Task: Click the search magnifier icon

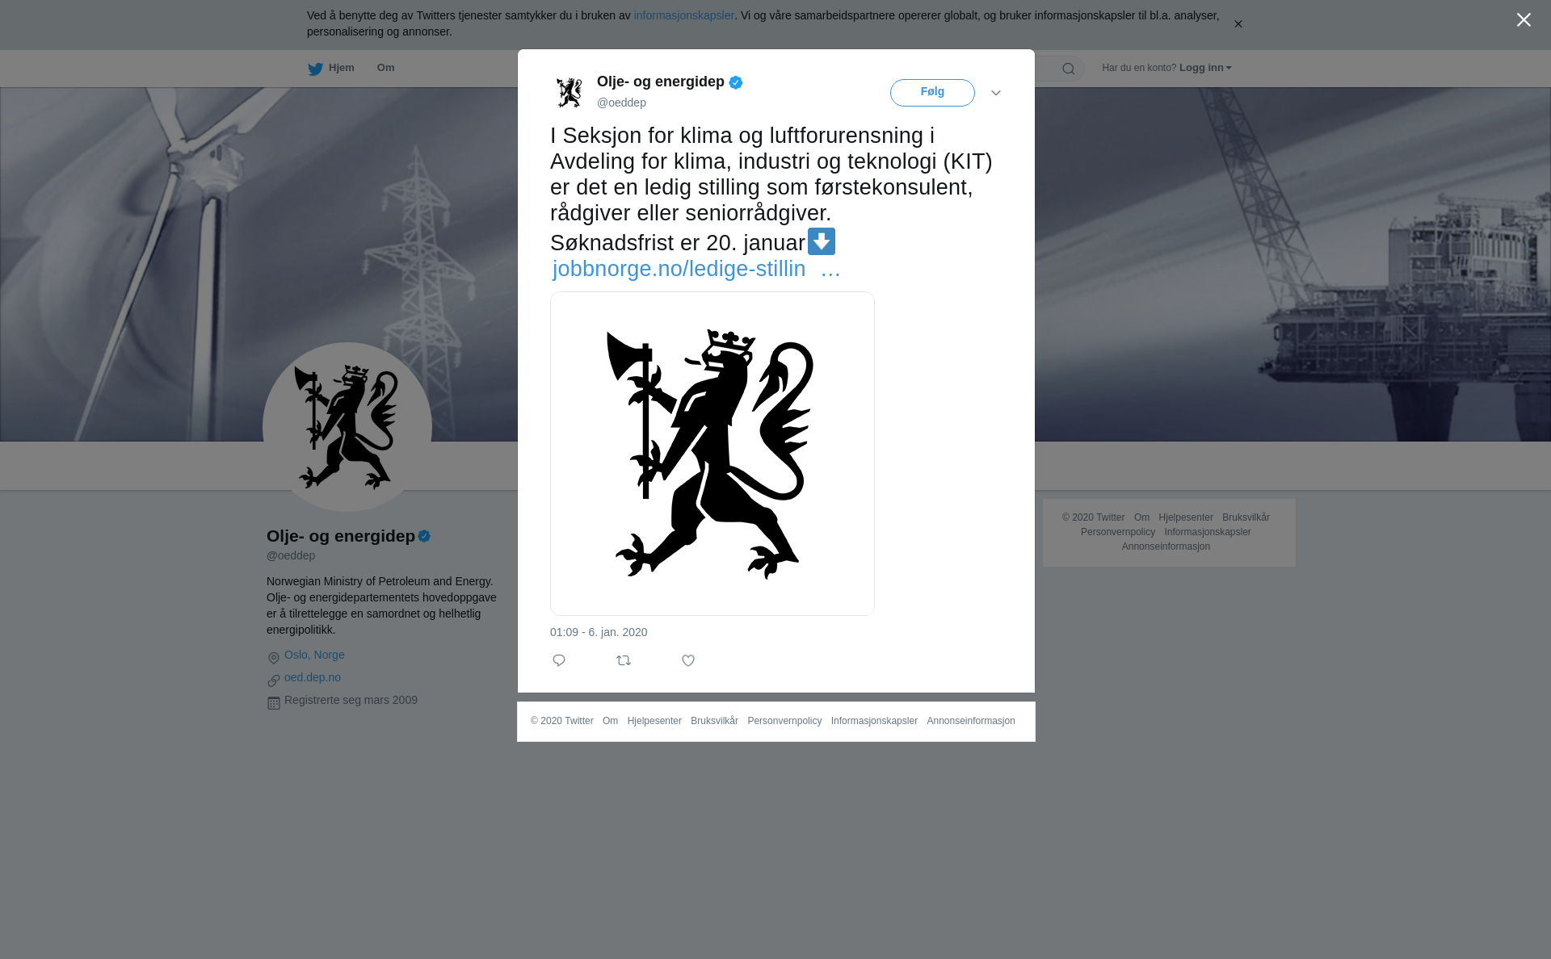Action: (x=1069, y=69)
